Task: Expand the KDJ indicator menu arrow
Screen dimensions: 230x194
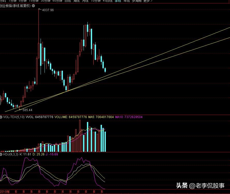Action: [x=1, y=154]
